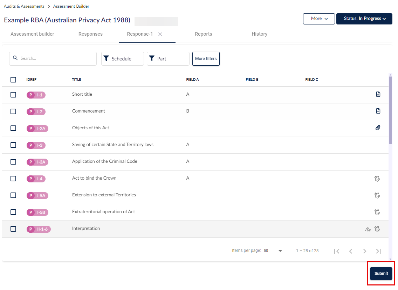The image size is (398, 290).
Task: Click the linked-control icon for Extension to external Territories
Action: (x=377, y=195)
